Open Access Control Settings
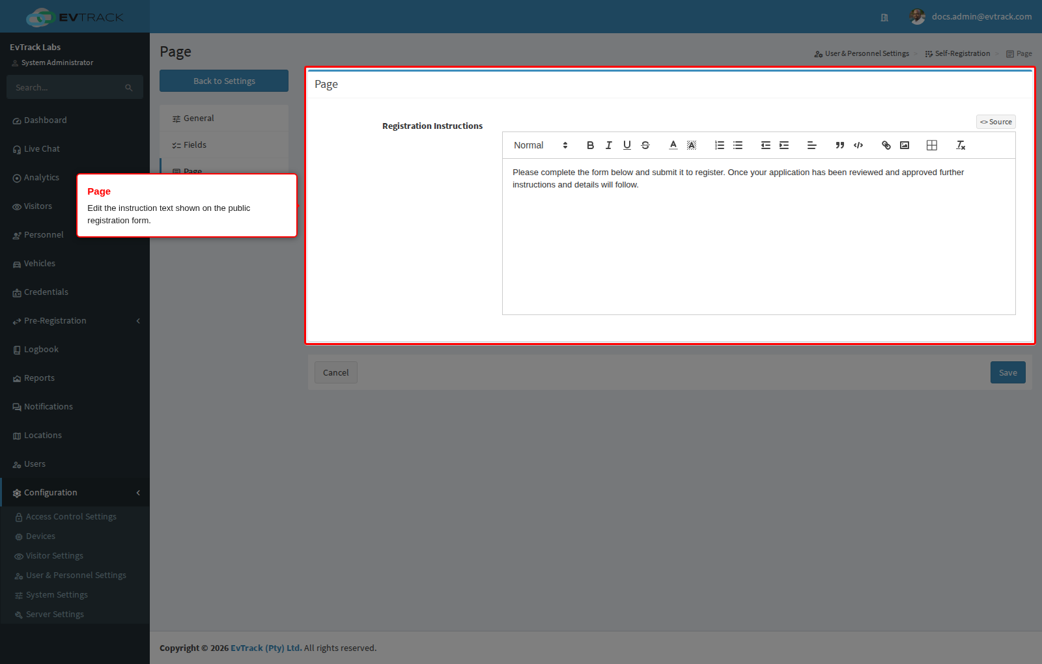 [x=75, y=517]
